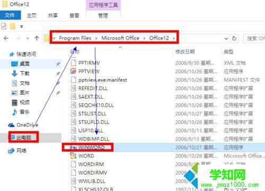Screen dimensions: 265x191
Task: Click the 2006/9/13 date of WDBIMP.DLL
Action: [x=195, y=139]
